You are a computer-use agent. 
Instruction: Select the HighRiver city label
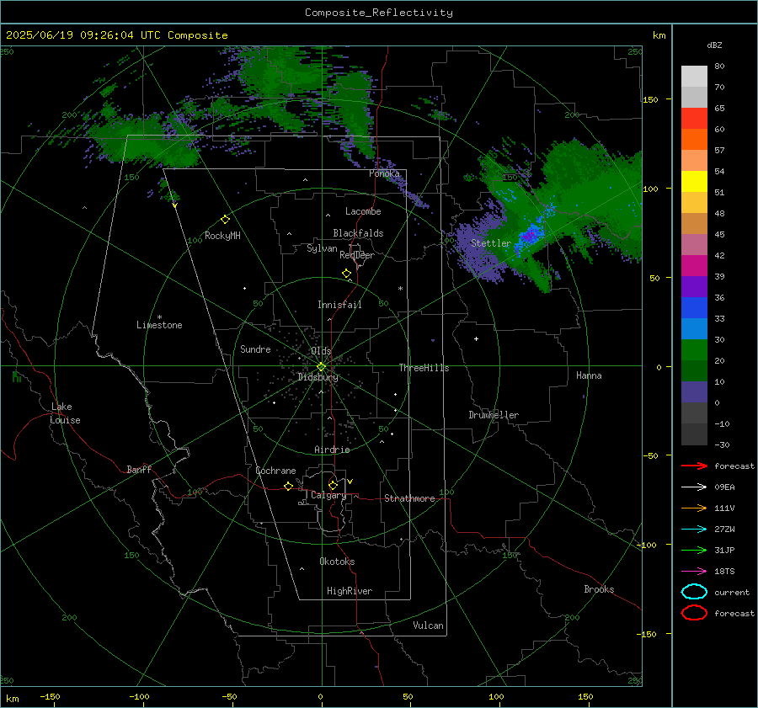coord(350,591)
